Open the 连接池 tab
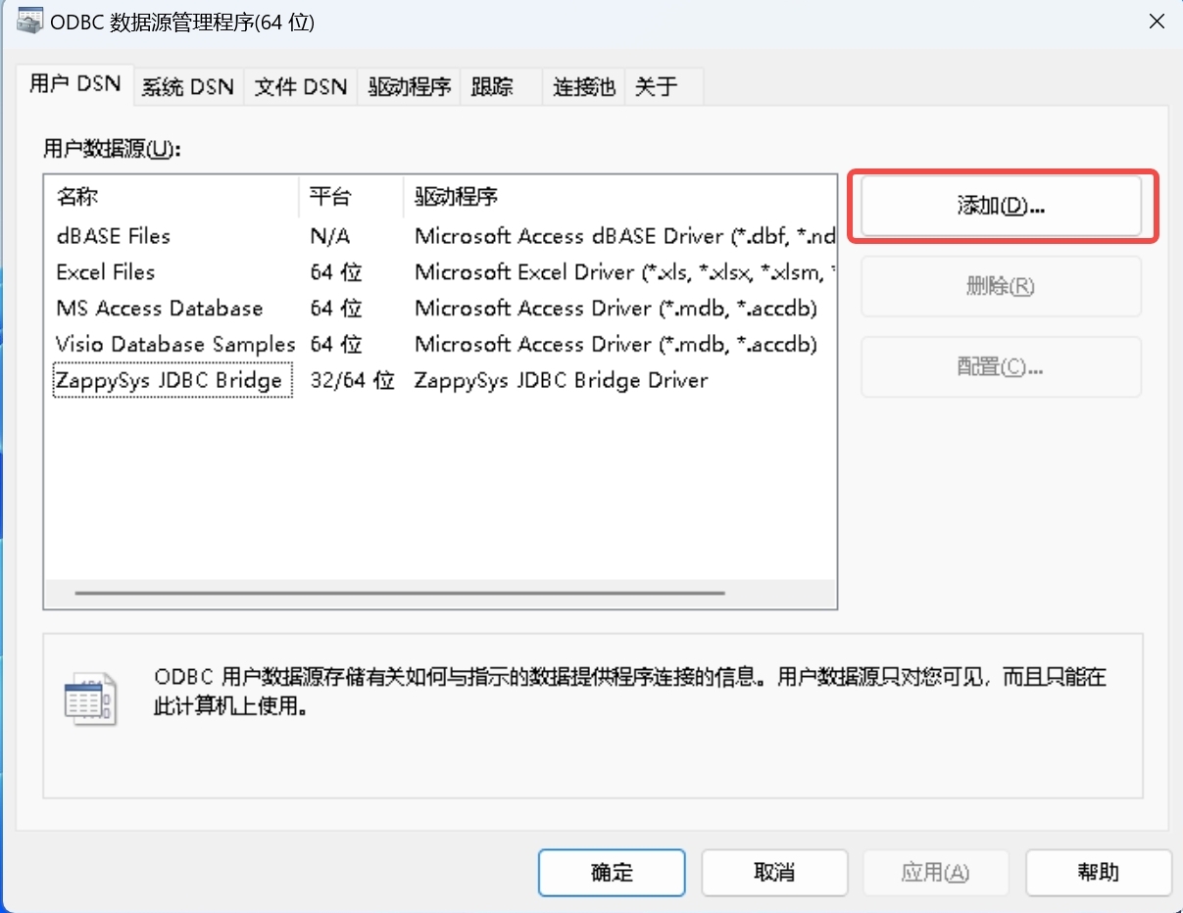Screen dimensions: 1183x913 [583, 87]
